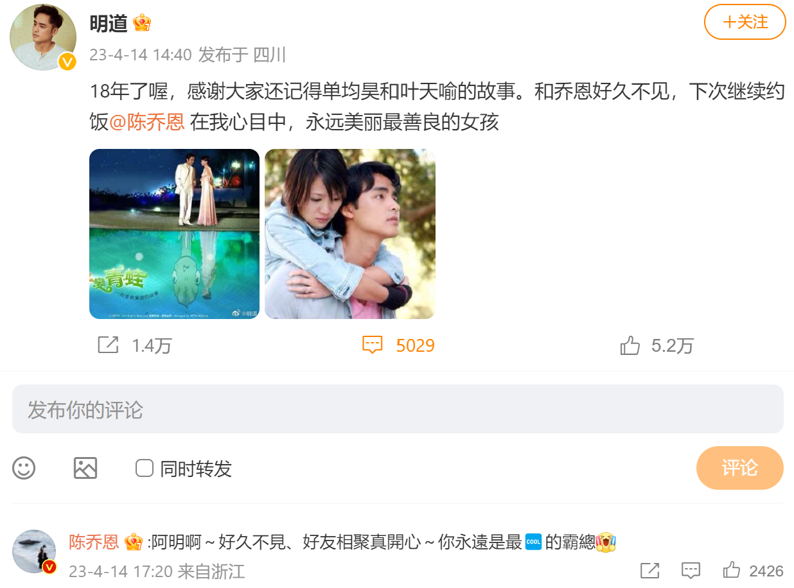Image resolution: width=794 pixels, height=588 pixels.
Task: Open the comments icon showing 5029
Action: click(x=373, y=345)
